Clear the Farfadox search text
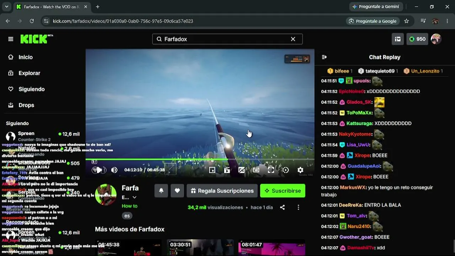This screenshot has height=256, width=455. (293, 39)
